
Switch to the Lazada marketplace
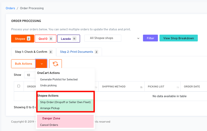[68, 39]
